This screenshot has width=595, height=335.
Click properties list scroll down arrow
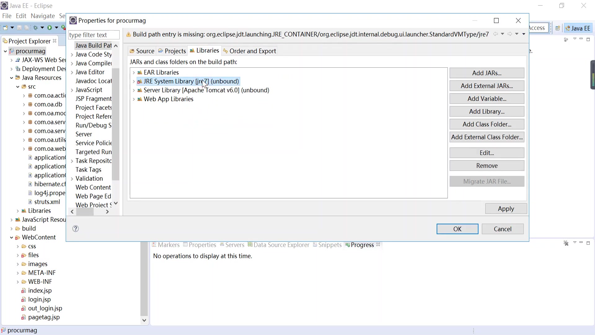[116, 203]
